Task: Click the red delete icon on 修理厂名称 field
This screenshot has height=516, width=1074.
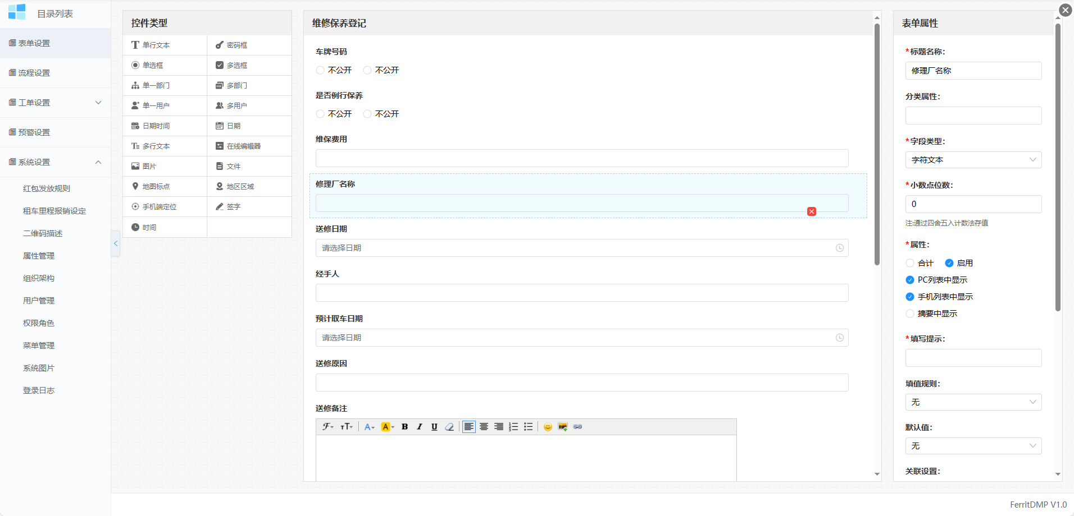Action: click(x=811, y=211)
